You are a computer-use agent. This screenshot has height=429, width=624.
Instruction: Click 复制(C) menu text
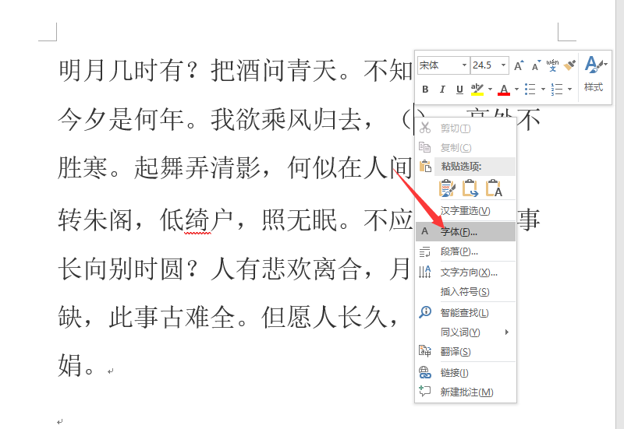tap(456, 148)
